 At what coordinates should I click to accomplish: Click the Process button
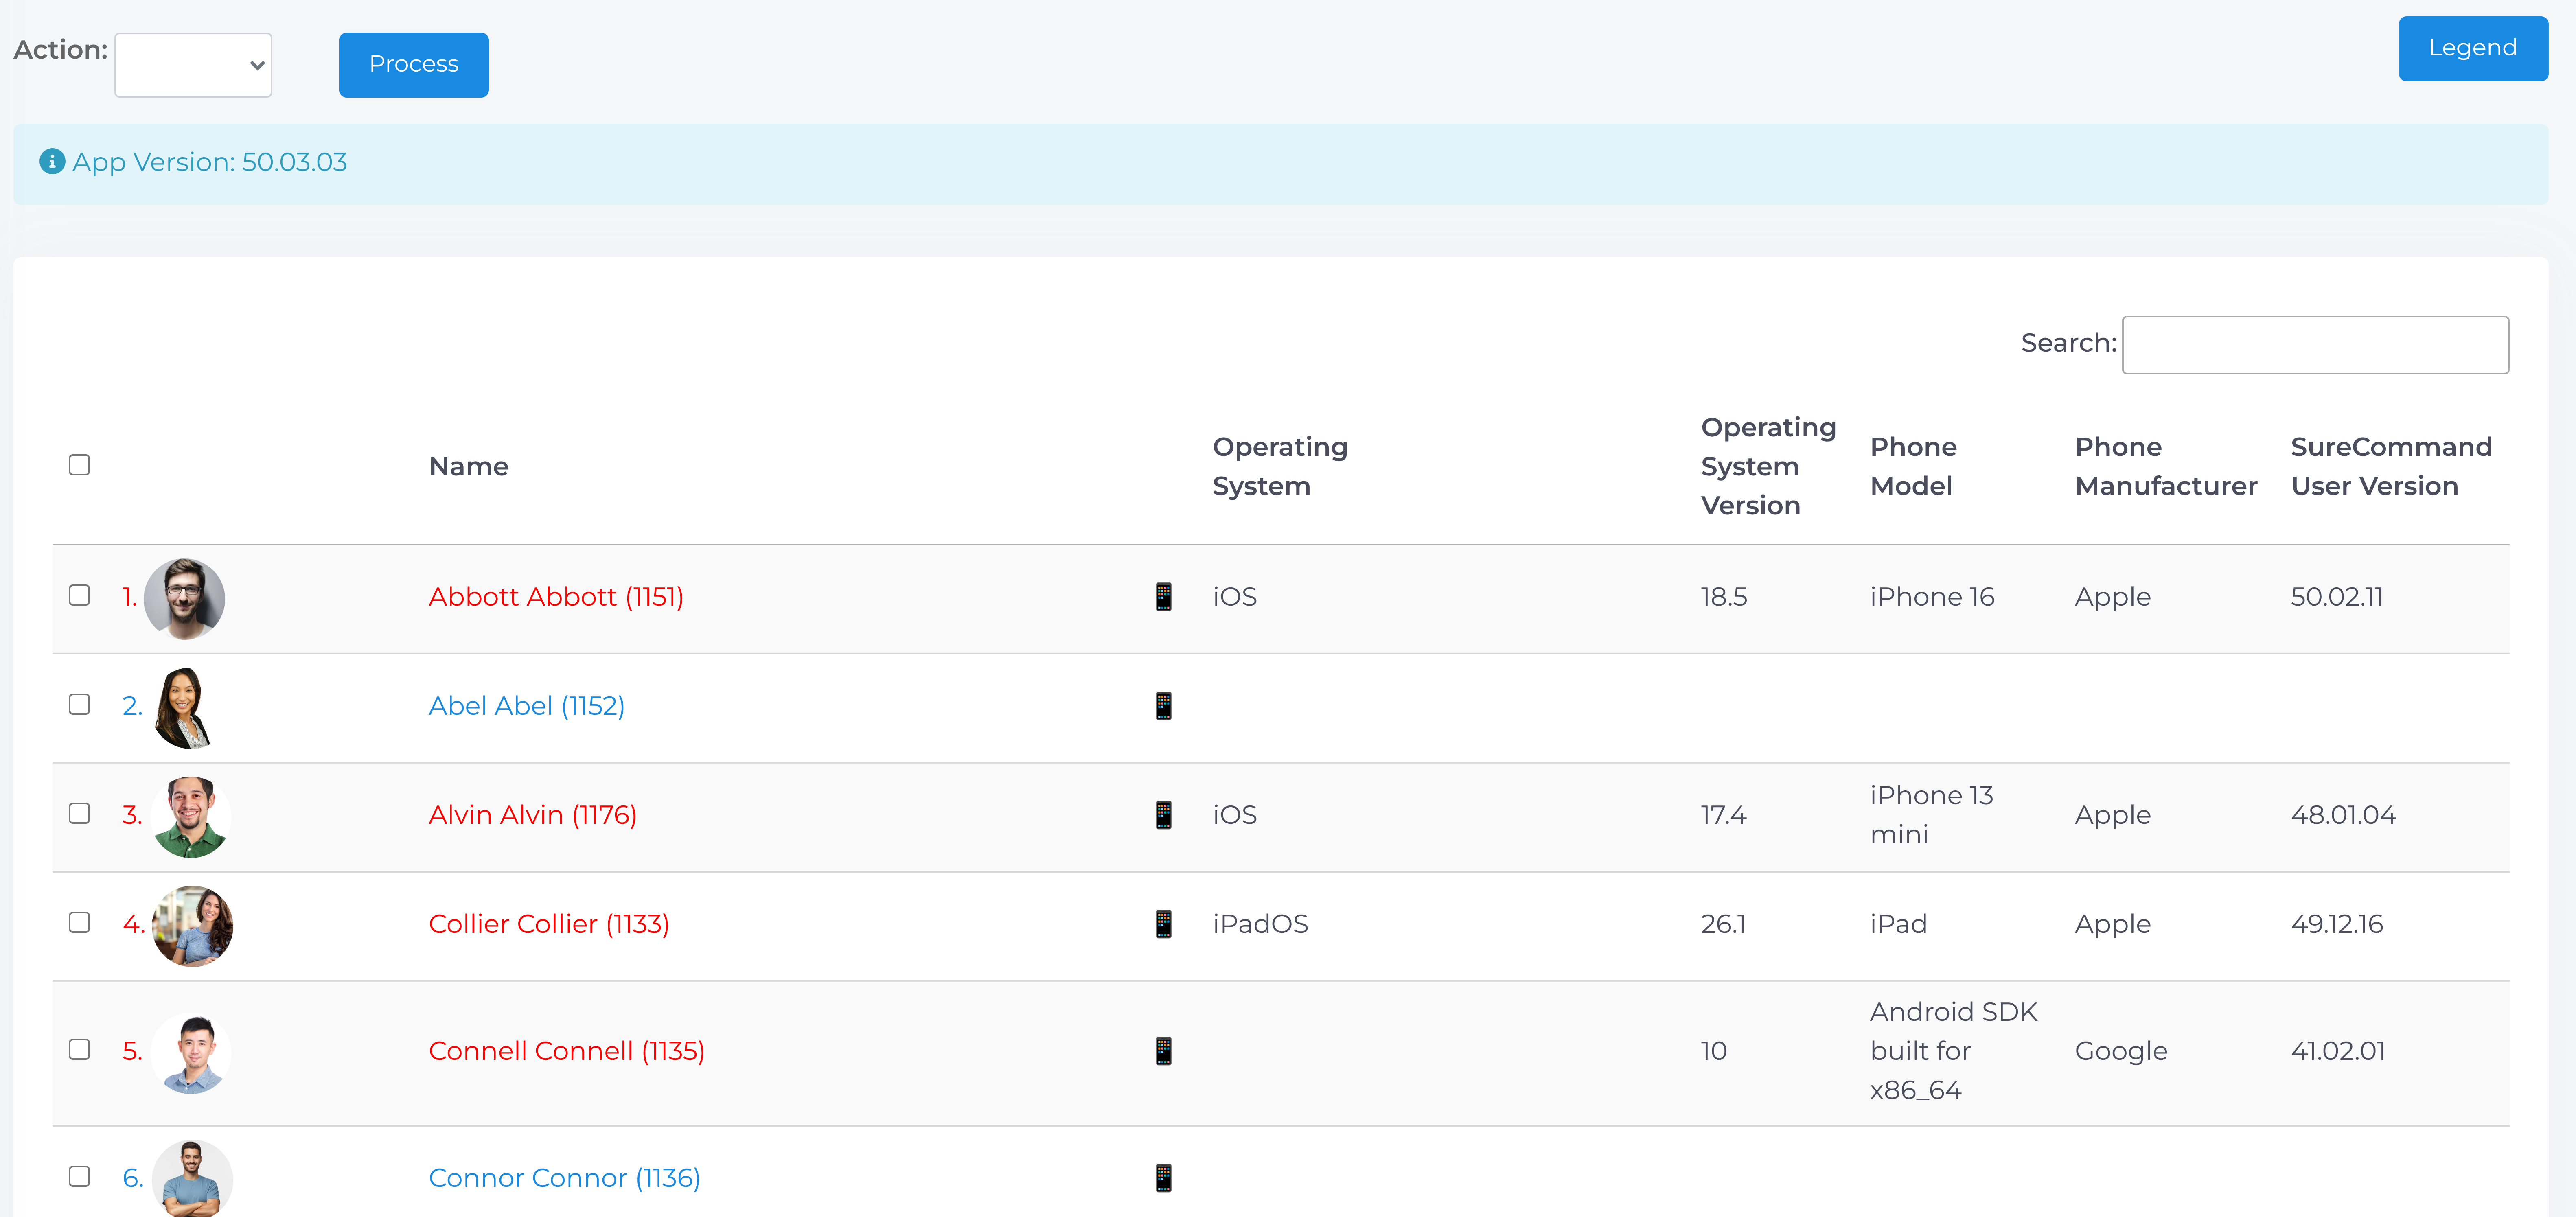413,65
